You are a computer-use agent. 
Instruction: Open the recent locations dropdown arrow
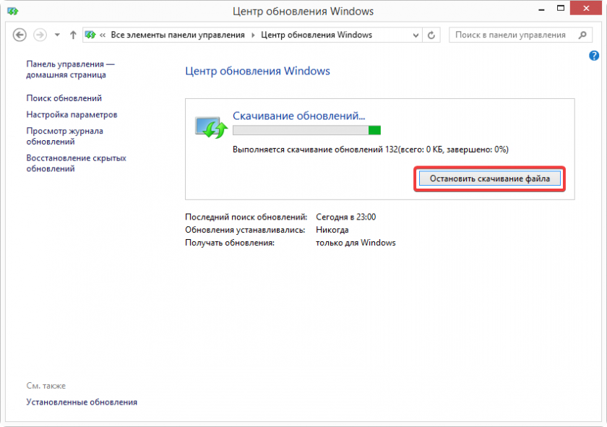(x=57, y=35)
